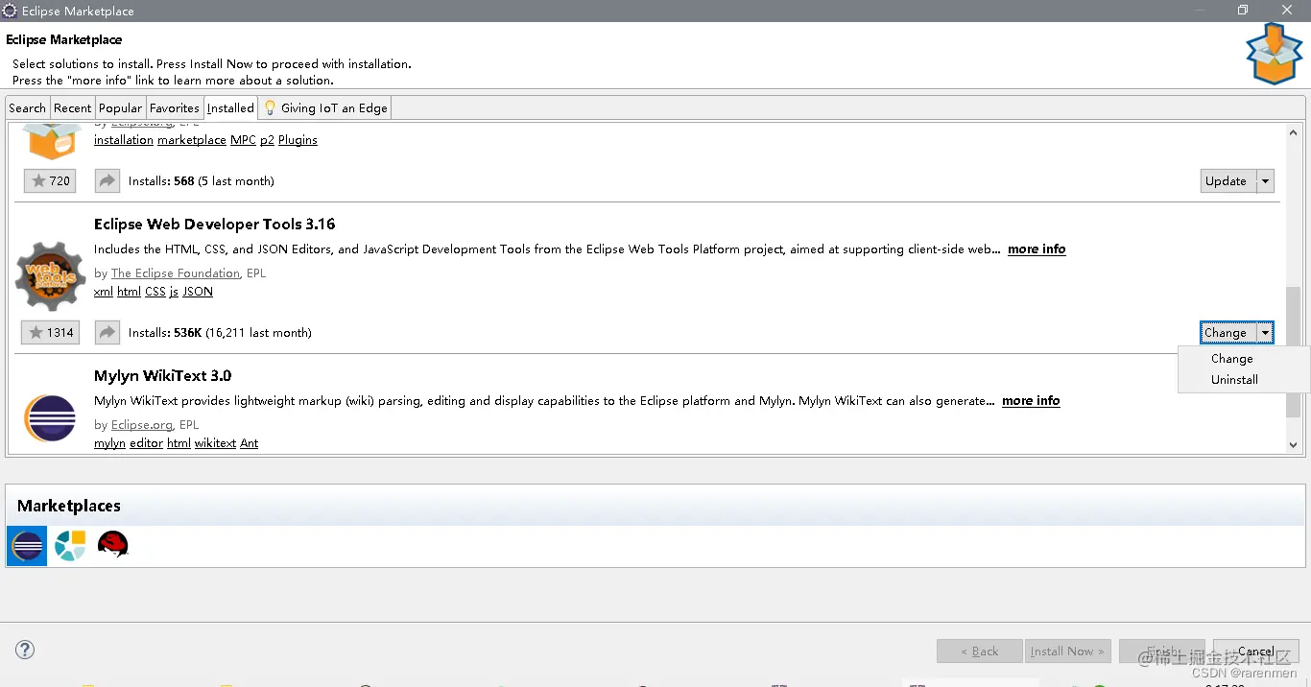
Task: Switch to the Favorites tab
Action: click(175, 108)
